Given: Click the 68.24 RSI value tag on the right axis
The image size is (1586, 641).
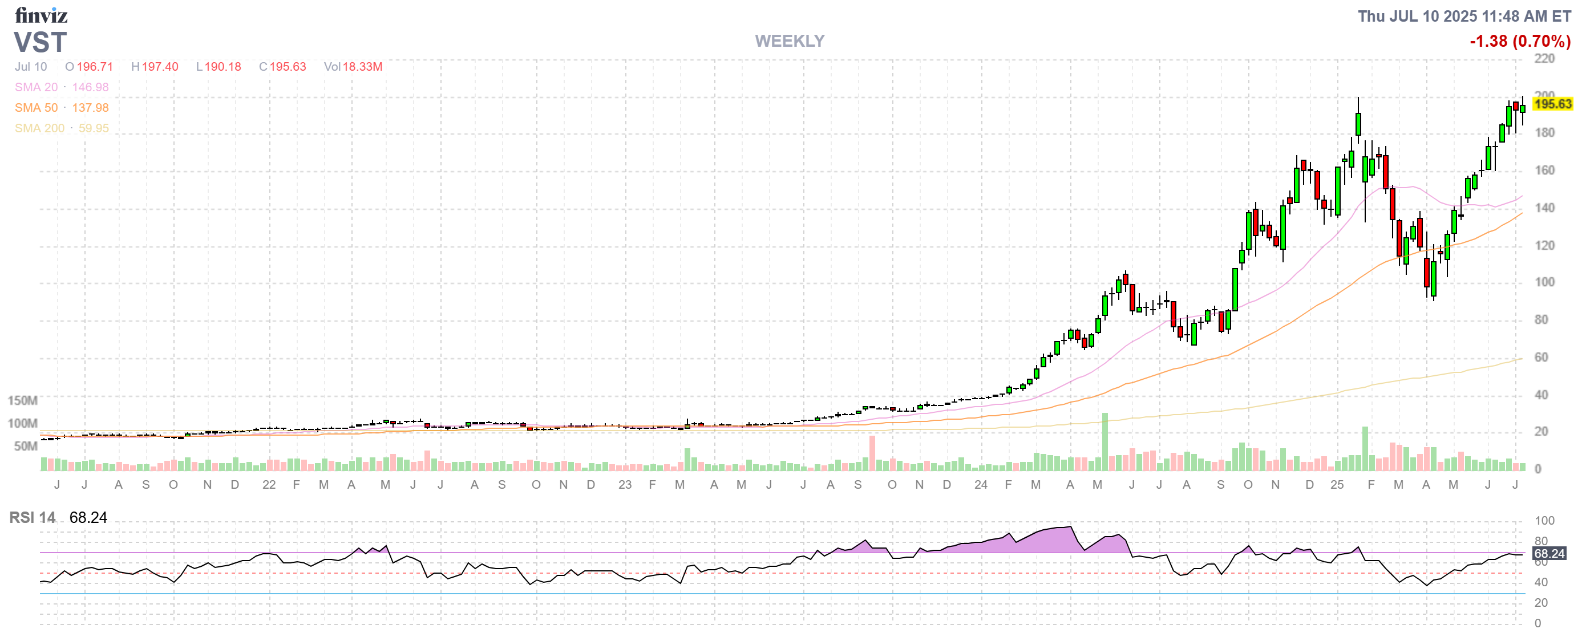Looking at the screenshot, I should point(1549,553).
